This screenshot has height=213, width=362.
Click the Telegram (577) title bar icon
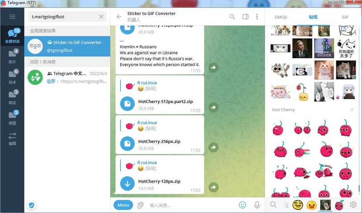pyautogui.click(x=3, y=3)
